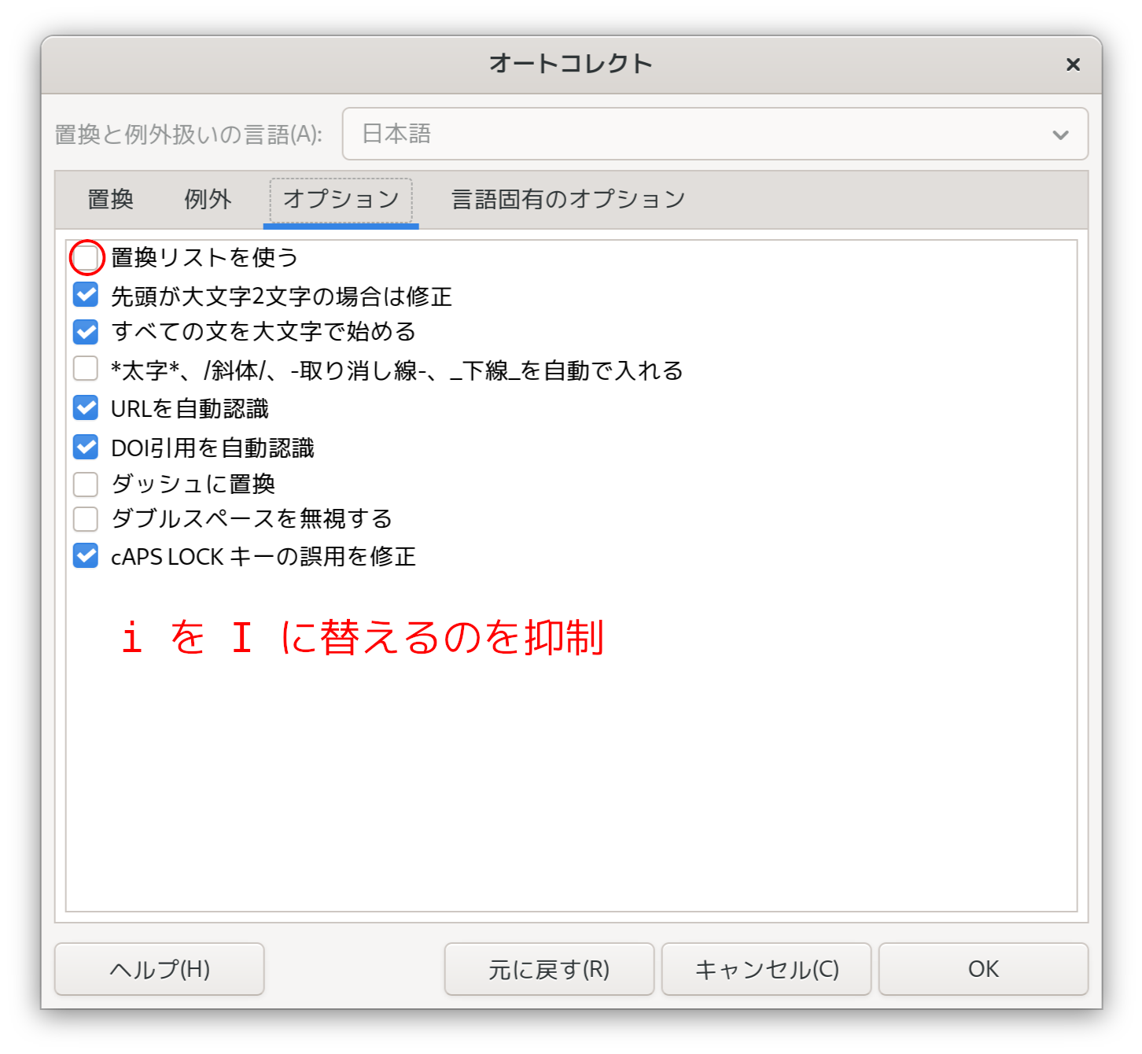
Task: Select the オプション tab
Action: pos(341,200)
